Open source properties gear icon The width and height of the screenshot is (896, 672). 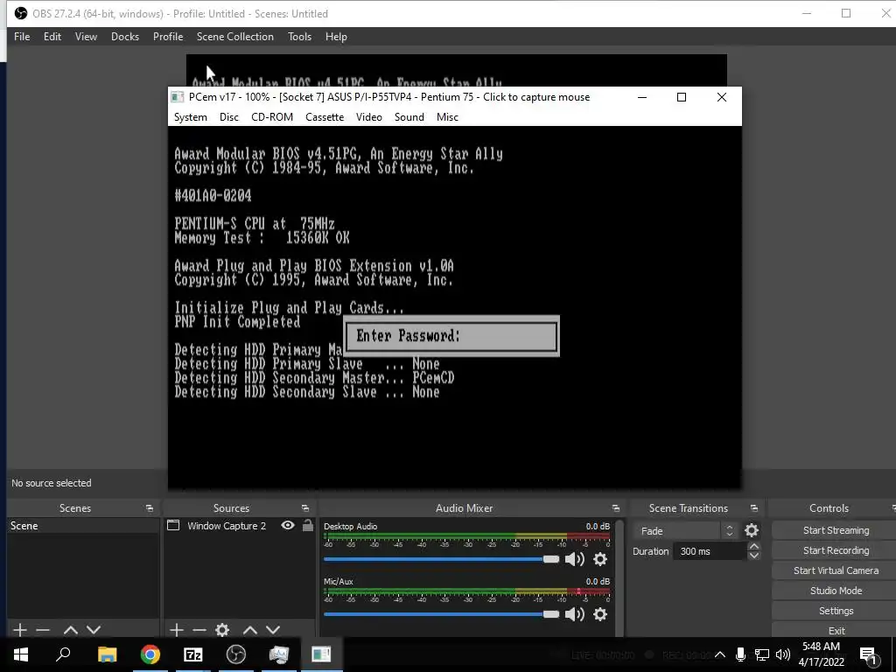click(x=222, y=630)
